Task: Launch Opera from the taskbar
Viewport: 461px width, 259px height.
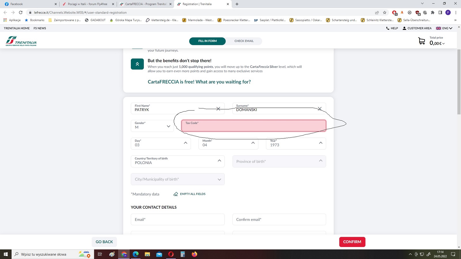Action: (171, 254)
